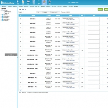Click the plugin management icon atop the tree
Image resolution: width=108 pixels, height=108 pixels.
(1, 9)
